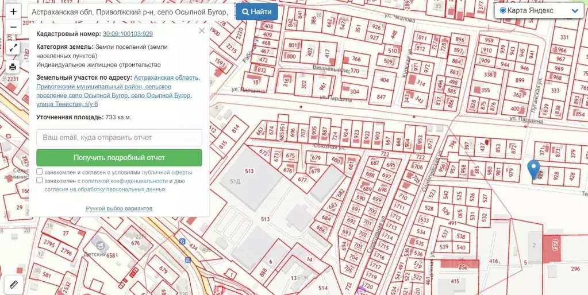588x295 pixels.
Task: Click the parcel labeled 815
Action: click(x=223, y=145)
